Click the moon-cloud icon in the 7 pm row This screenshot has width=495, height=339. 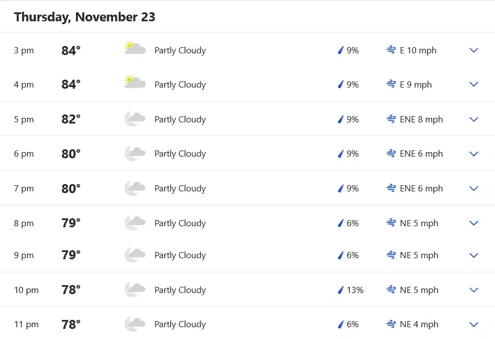[135, 188]
